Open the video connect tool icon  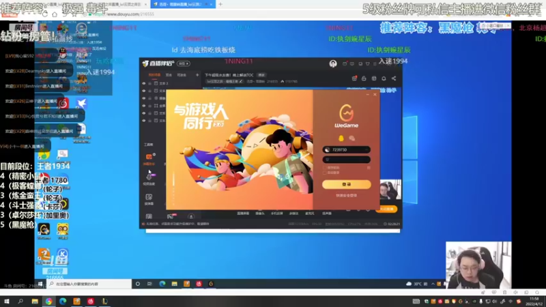(x=149, y=179)
